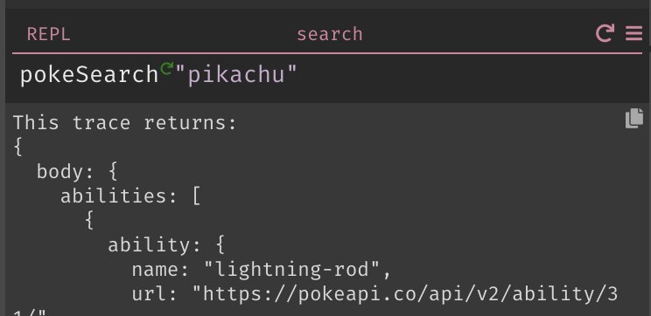The image size is (651, 316).
Task: Click the handler name "search"
Action: (330, 34)
